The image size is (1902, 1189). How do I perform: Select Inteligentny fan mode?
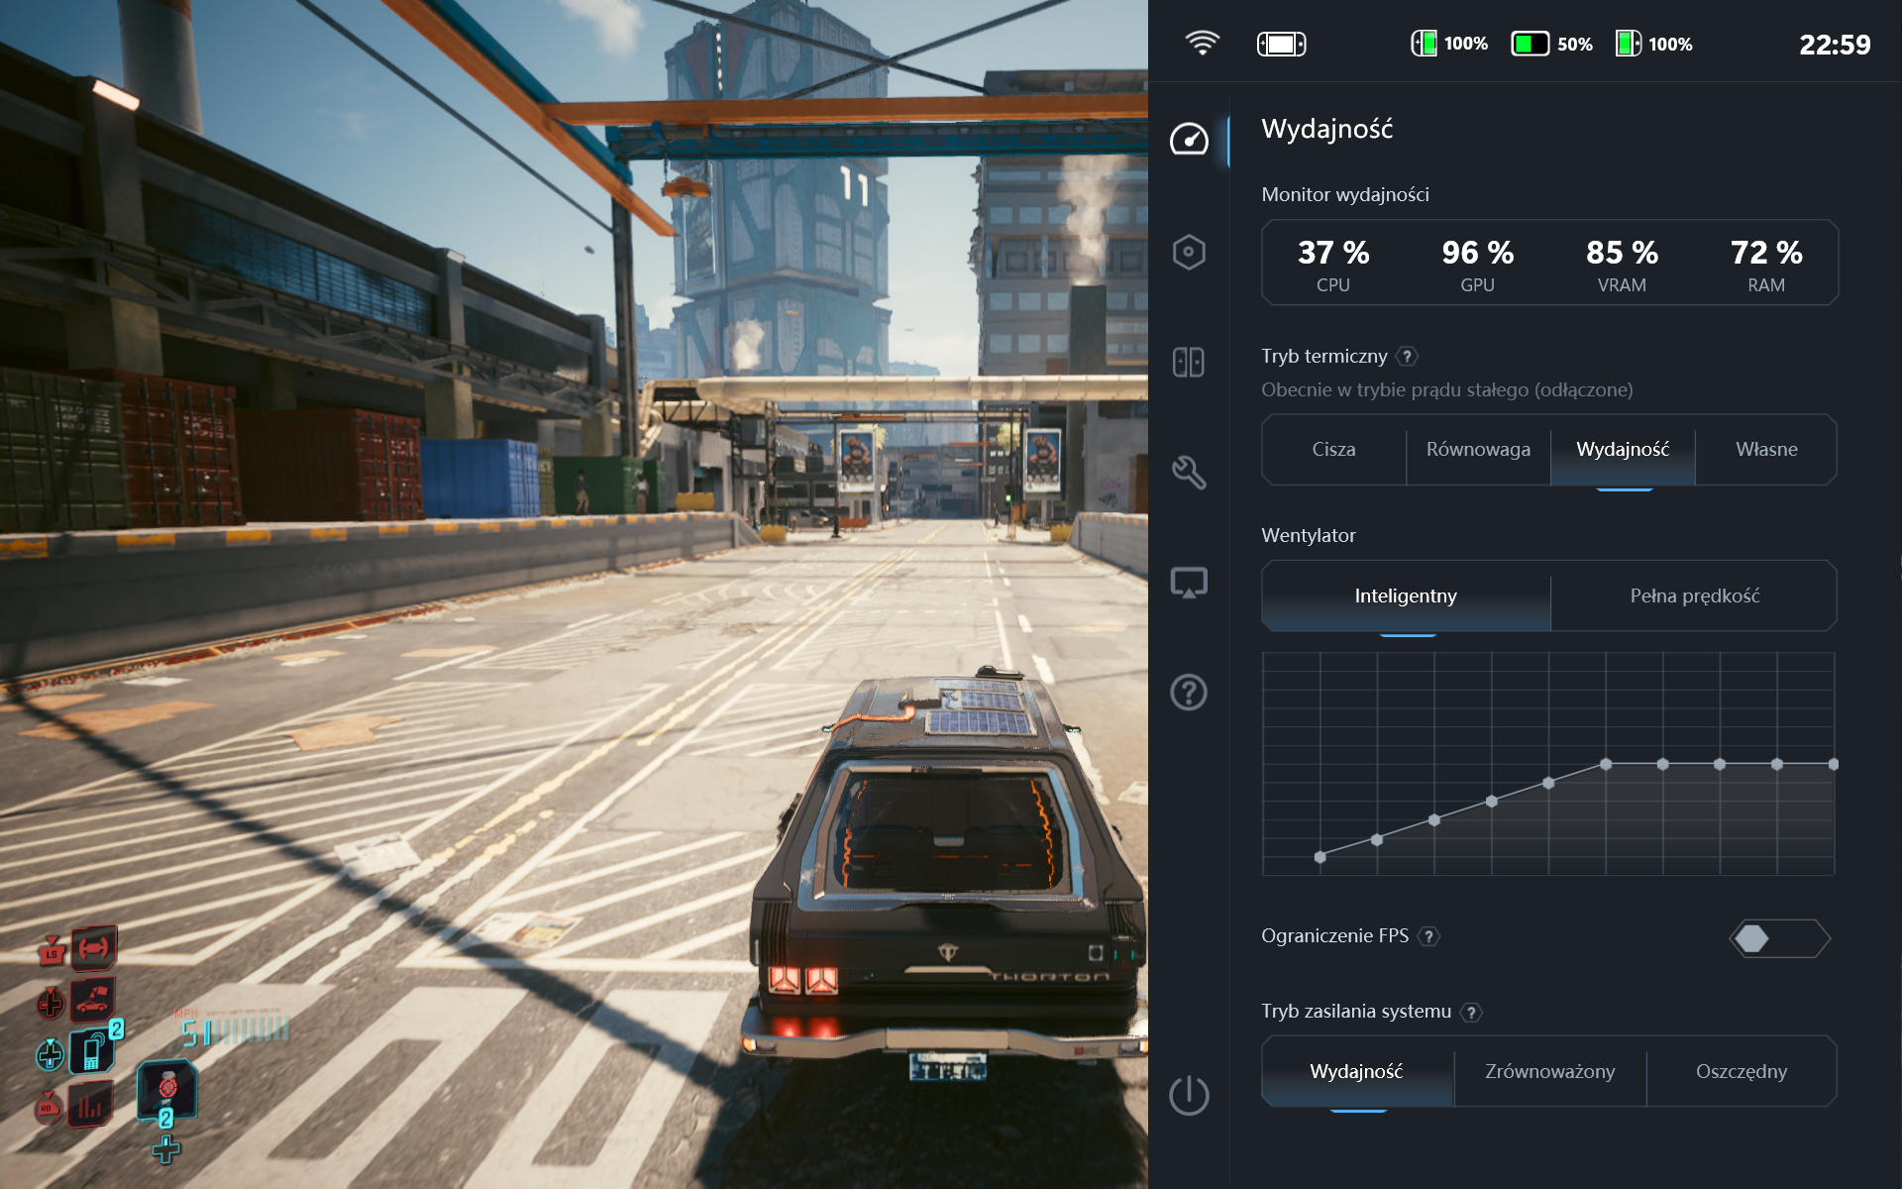(1406, 596)
